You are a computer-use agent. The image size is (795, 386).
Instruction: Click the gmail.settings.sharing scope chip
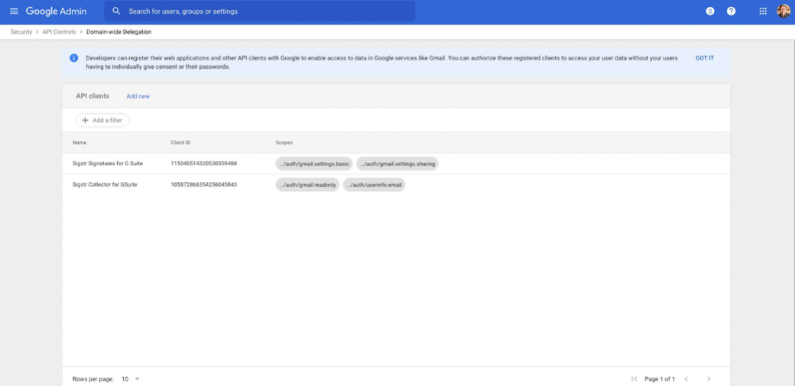(x=397, y=164)
